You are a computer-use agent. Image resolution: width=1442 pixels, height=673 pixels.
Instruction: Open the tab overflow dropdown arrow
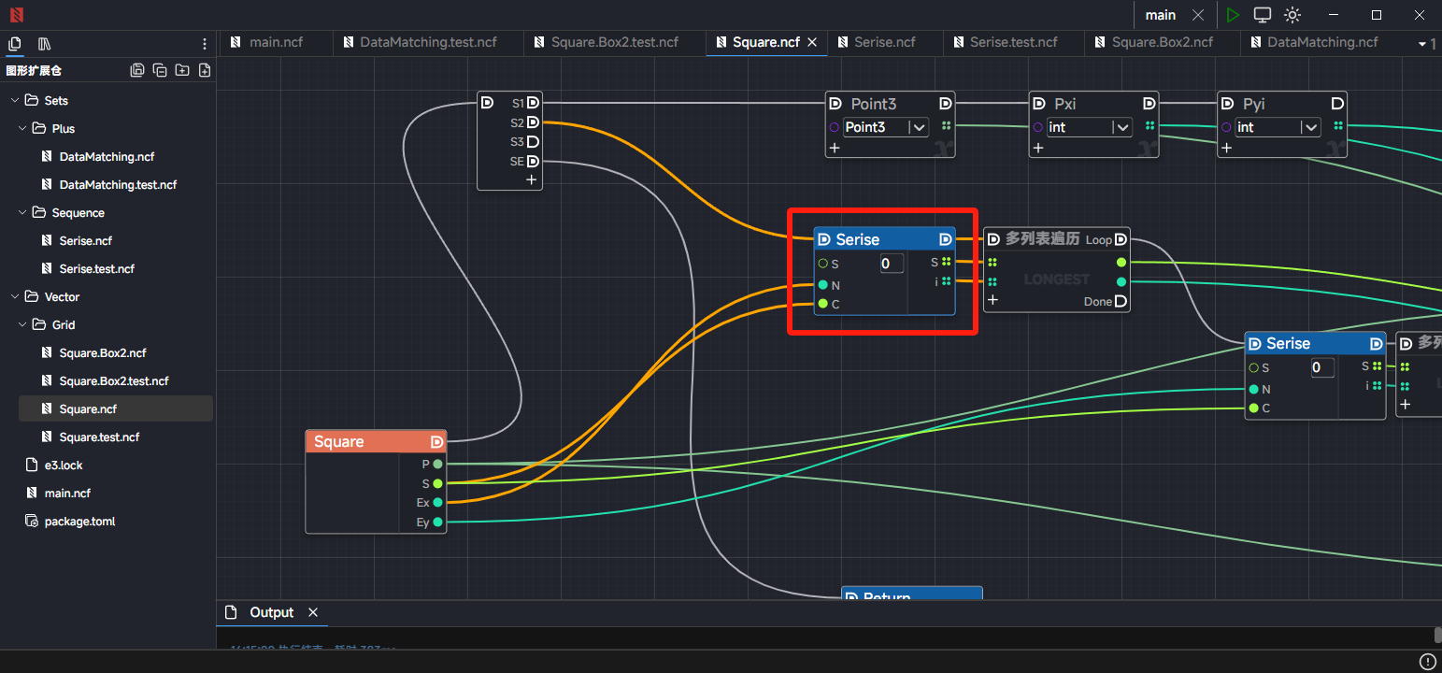1423,44
